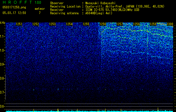Click the cyan signal level strip

tap(89, 111)
